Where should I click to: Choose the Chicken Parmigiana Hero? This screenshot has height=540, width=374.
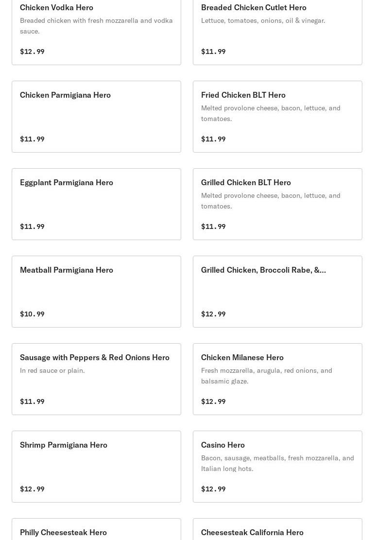pyautogui.click(x=96, y=117)
